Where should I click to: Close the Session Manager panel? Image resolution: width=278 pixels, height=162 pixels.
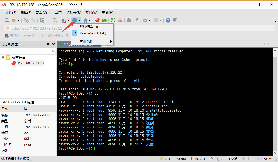point(53,45)
